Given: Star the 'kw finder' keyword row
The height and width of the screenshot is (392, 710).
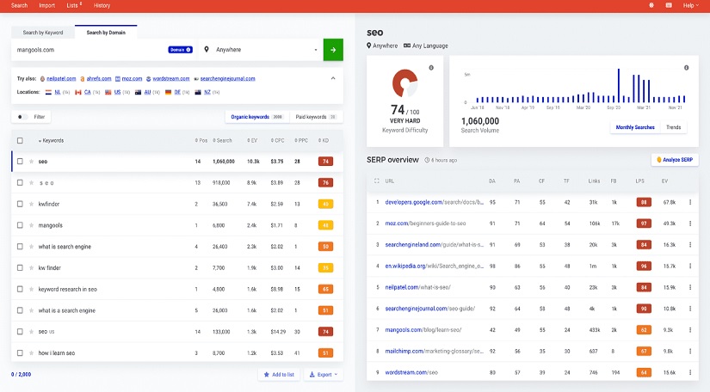Looking at the screenshot, I should (x=31, y=267).
